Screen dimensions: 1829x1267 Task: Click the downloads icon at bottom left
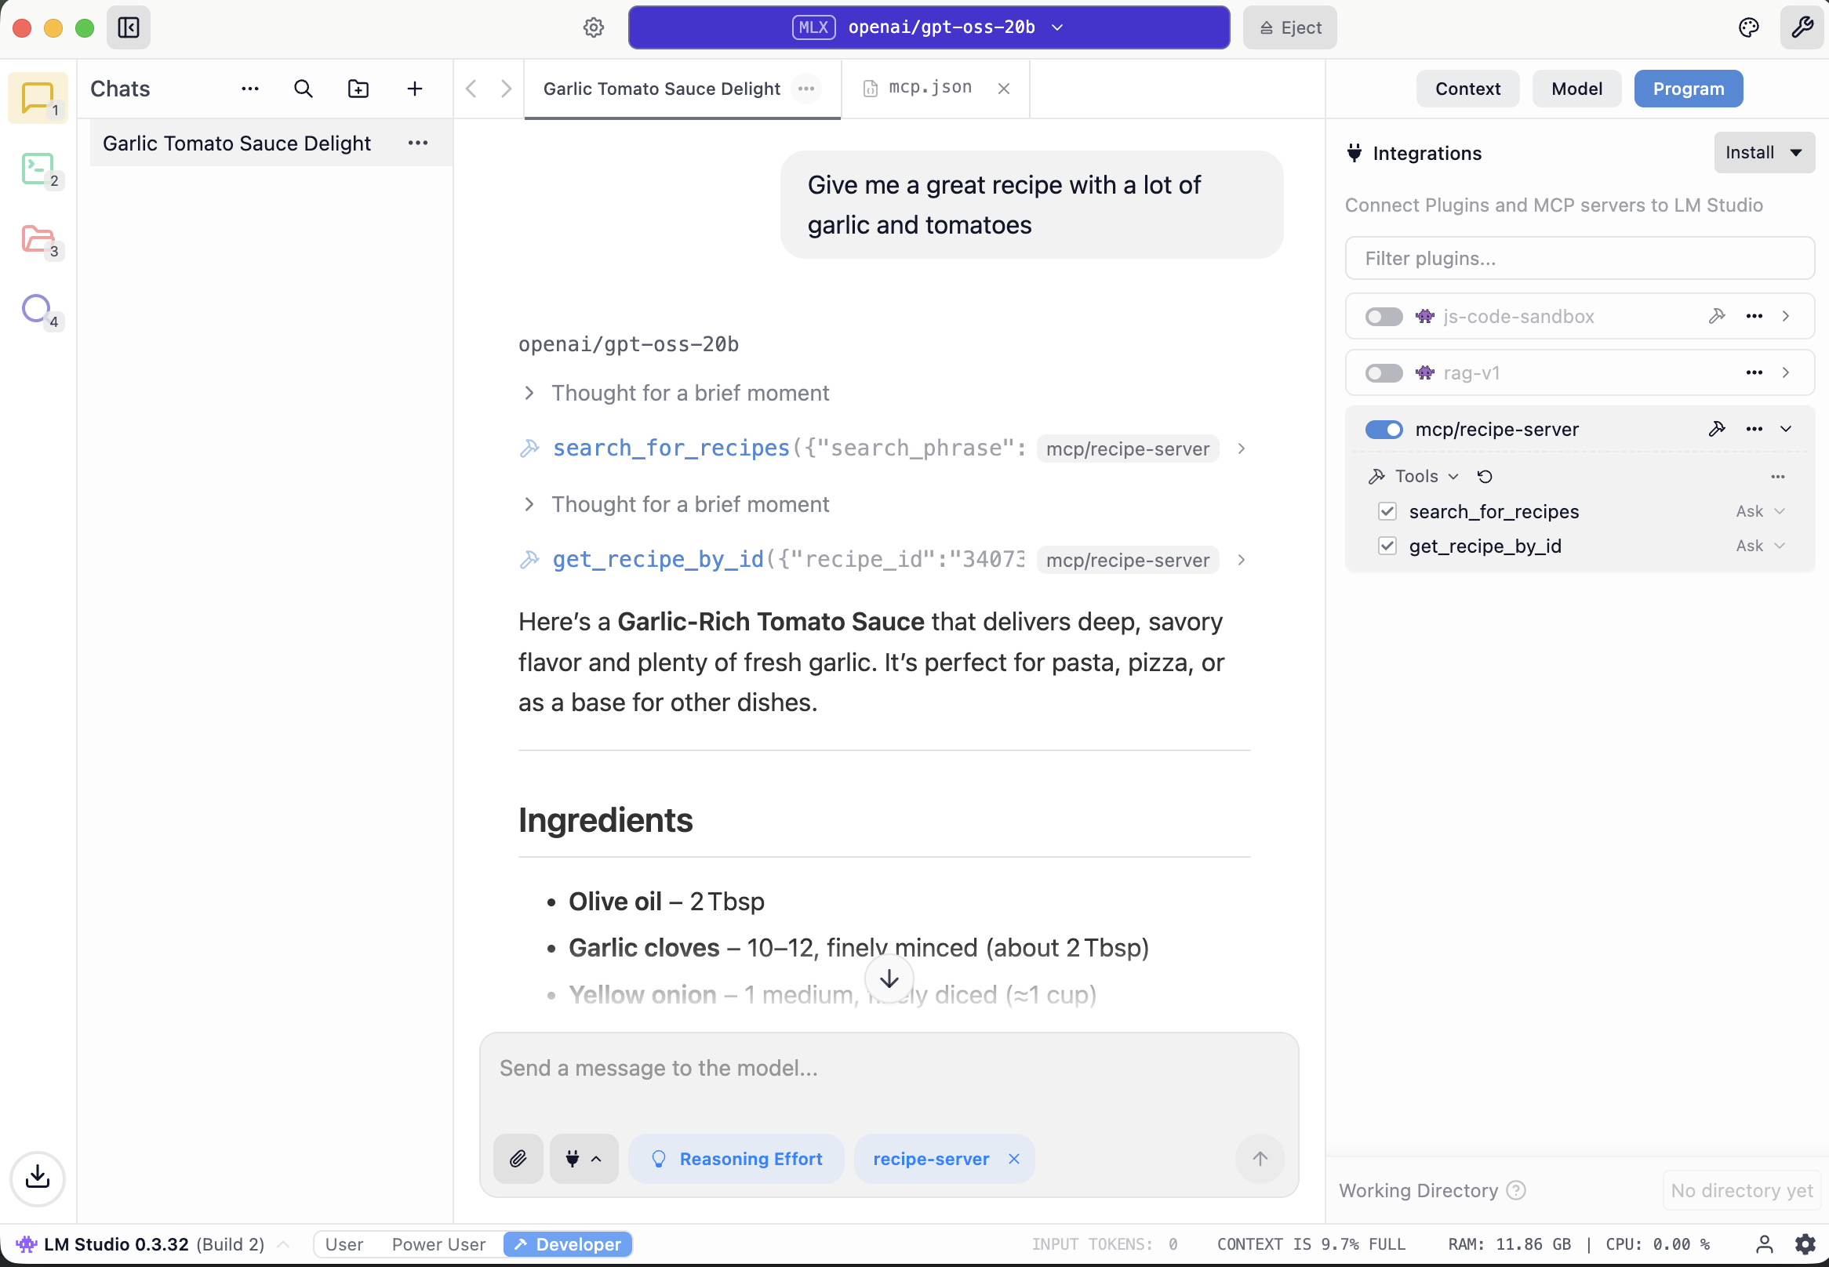pos(38,1178)
